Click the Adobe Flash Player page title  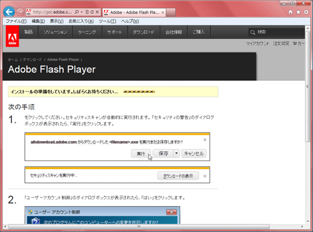[x=52, y=70]
